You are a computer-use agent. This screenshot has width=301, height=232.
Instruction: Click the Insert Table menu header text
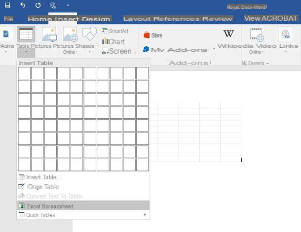click(36, 63)
